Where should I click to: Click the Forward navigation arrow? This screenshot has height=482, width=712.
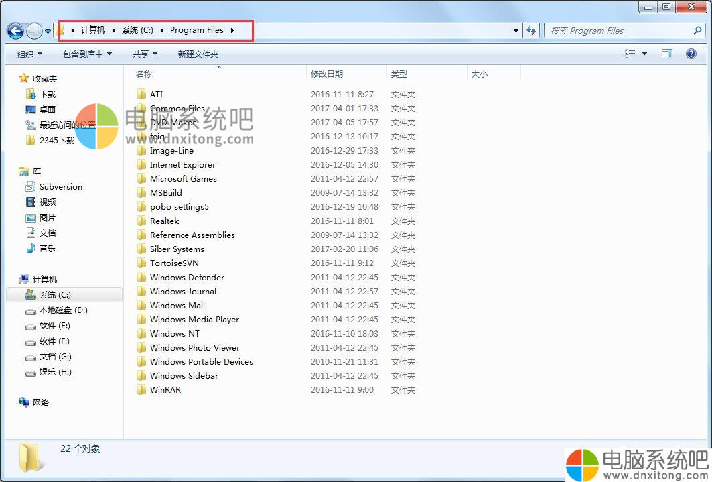tap(35, 31)
